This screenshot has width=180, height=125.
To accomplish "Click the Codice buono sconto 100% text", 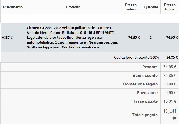I will tap(136, 57).
